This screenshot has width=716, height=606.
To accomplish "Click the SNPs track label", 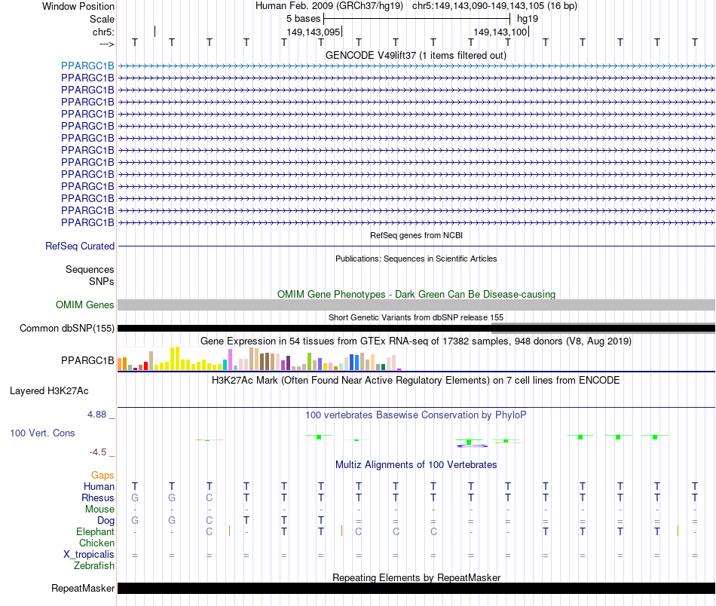I will point(102,281).
